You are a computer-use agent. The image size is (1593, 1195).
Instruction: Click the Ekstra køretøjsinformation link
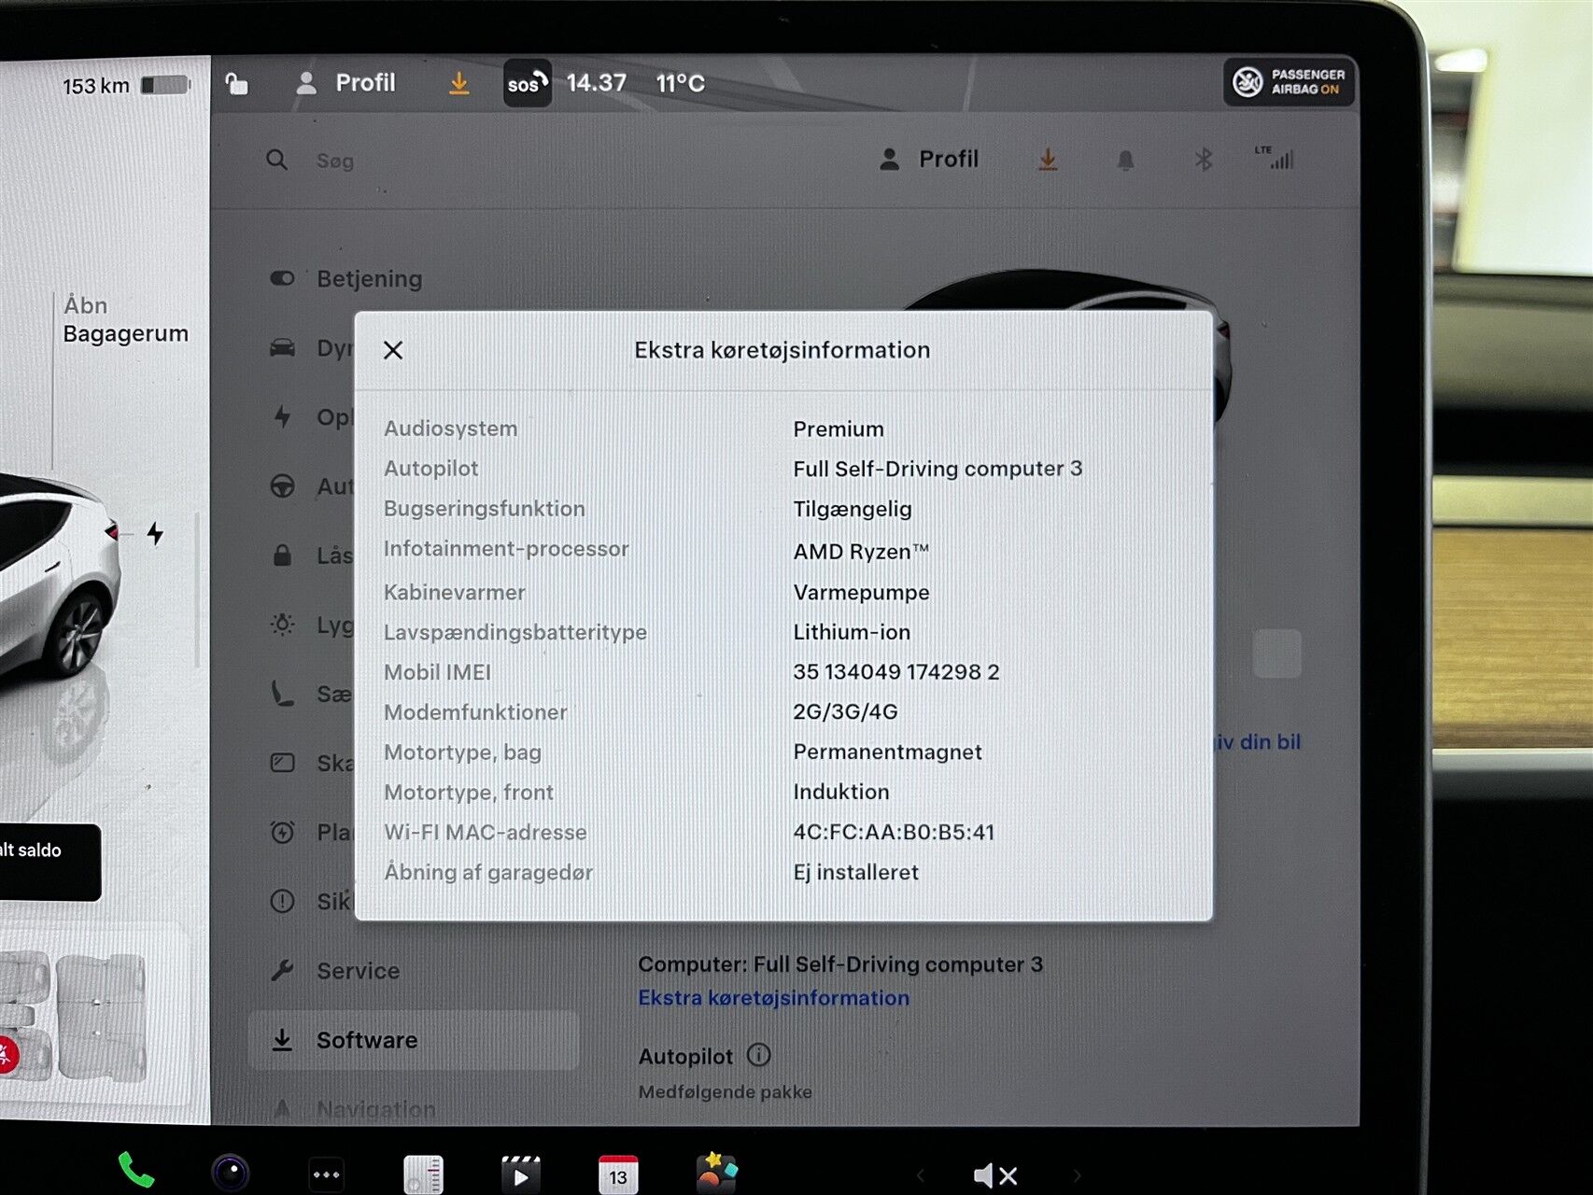point(773,998)
